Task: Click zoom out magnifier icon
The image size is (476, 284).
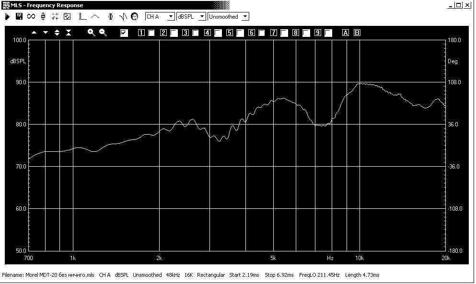Action: click(103, 33)
